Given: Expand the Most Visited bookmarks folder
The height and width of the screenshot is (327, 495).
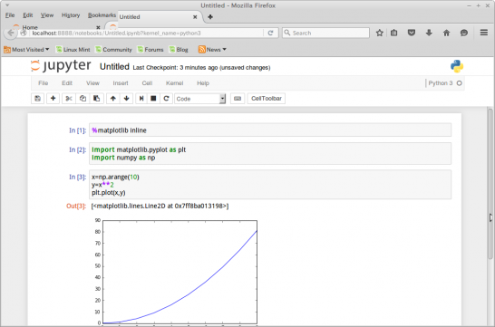Looking at the screenshot, I should [27, 50].
